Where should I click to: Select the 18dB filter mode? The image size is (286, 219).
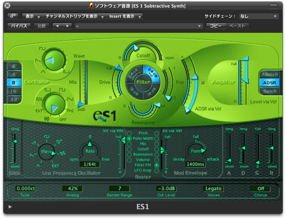pos(134,91)
